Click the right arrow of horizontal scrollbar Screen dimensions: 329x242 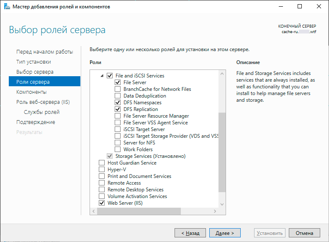pyautogui.click(x=215, y=211)
